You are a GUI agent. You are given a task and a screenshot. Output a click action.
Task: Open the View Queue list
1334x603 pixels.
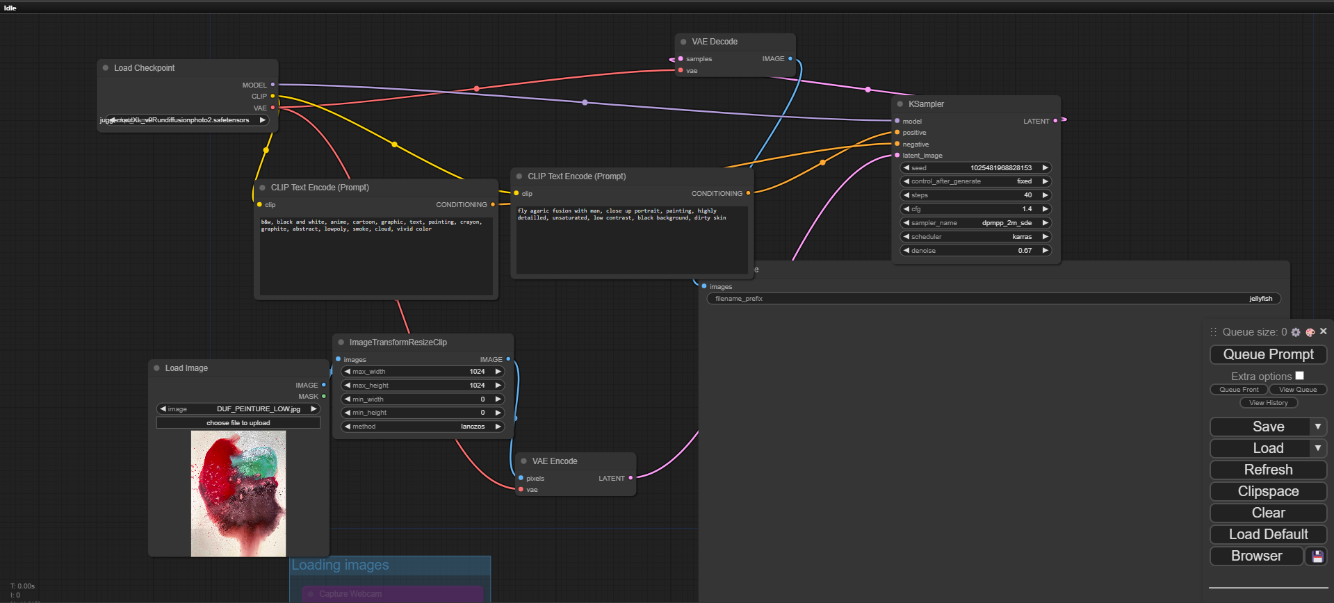pos(1298,390)
